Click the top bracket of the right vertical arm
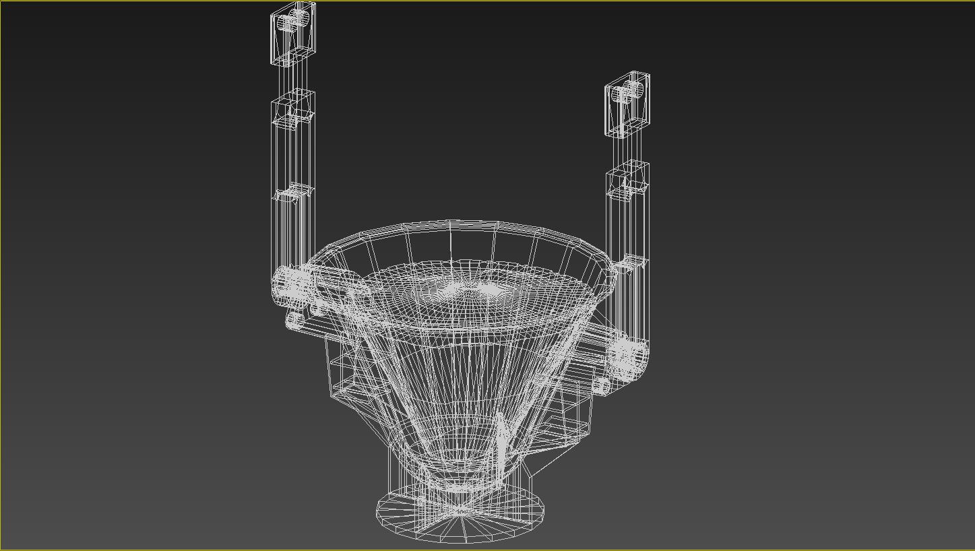975x551 pixels. click(x=627, y=104)
